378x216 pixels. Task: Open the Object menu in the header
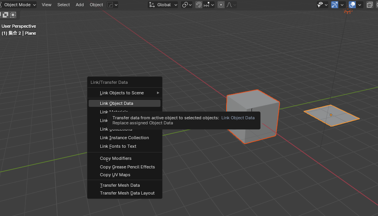click(x=96, y=5)
